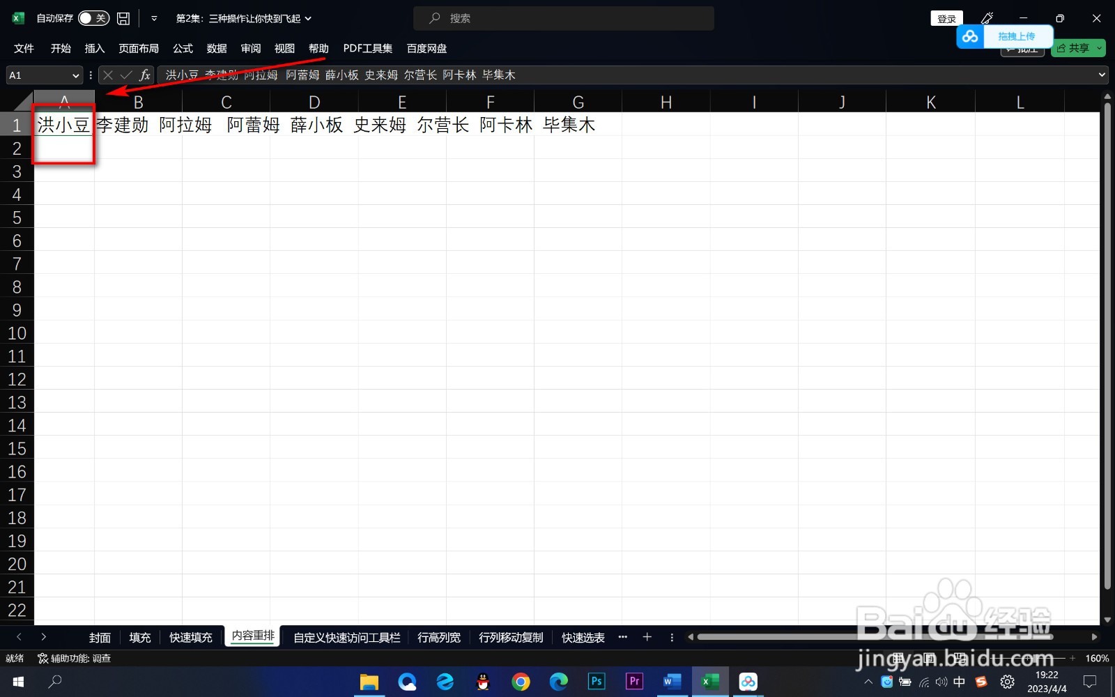
Task: Open the 文件 File menu
Action: tap(24, 48)
